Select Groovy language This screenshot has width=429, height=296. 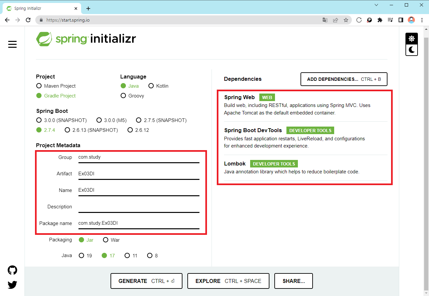click(x=132, y=96)
